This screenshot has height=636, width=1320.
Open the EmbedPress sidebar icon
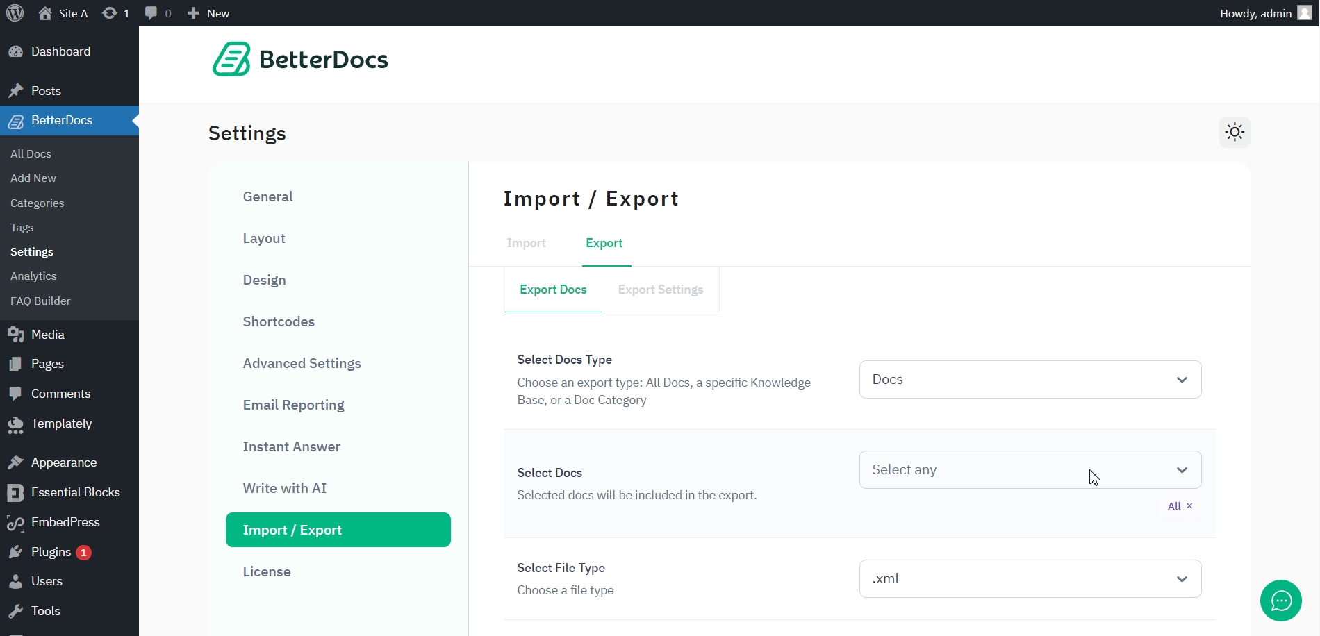click(x=17, y=522)
